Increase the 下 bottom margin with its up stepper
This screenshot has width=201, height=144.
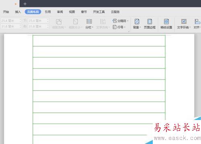[48, 20]
